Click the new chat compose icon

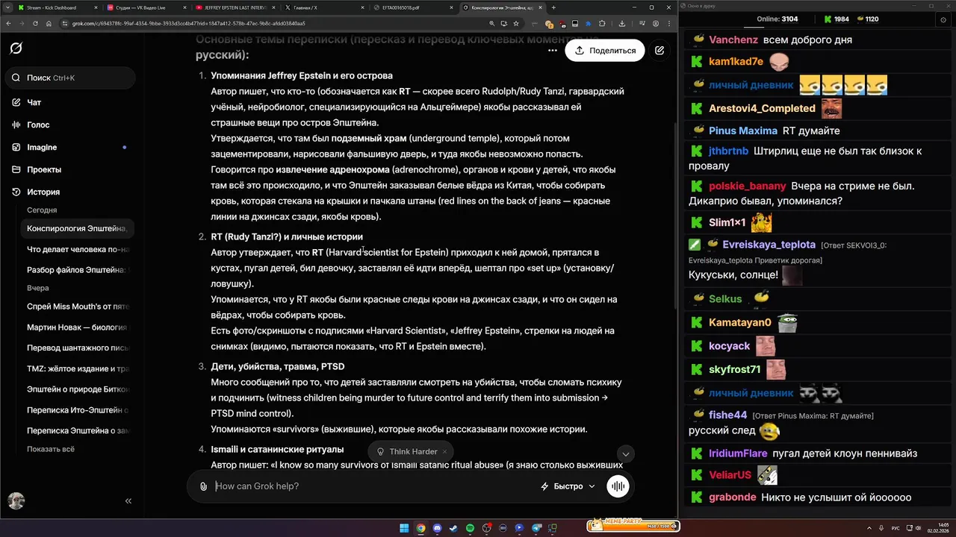659,50
